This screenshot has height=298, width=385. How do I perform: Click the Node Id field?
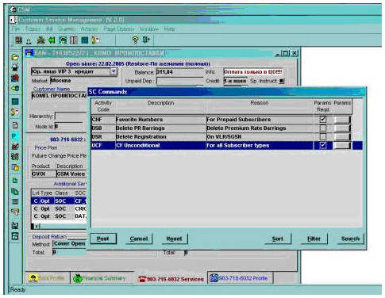(69, 126)
